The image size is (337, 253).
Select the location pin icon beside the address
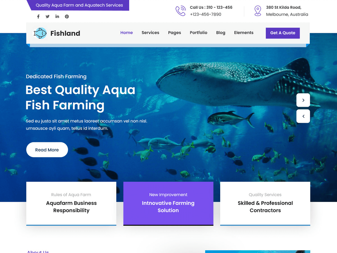point(258,11)
